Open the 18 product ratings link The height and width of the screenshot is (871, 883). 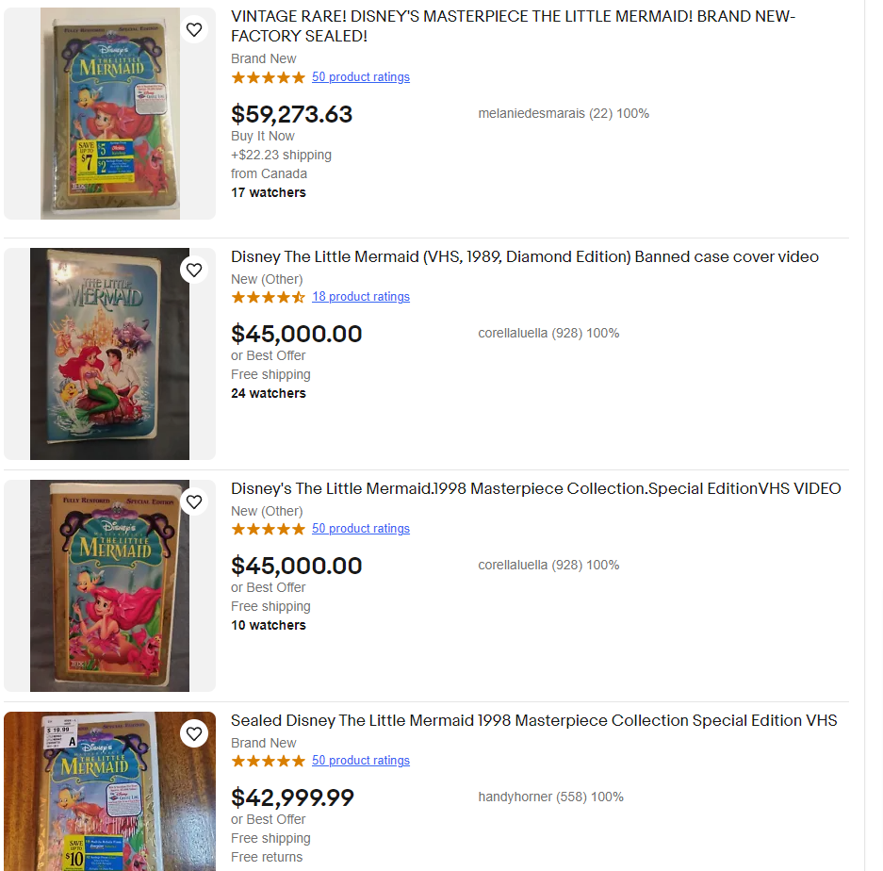tap(361, 297)
